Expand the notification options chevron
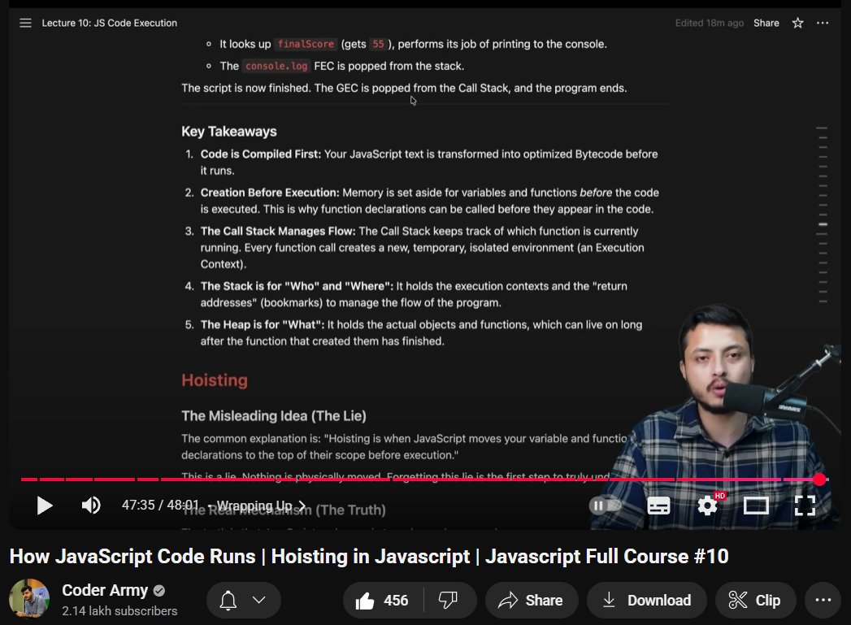This screenshot has height=625, width=851. pyautogui.click(x=259, y=600)
